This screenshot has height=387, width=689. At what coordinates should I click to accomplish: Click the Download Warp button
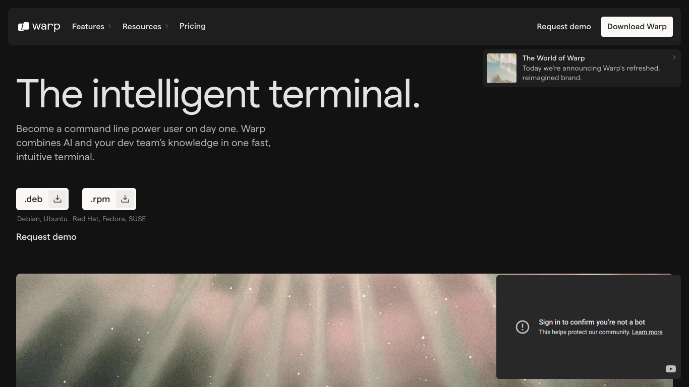637,27
